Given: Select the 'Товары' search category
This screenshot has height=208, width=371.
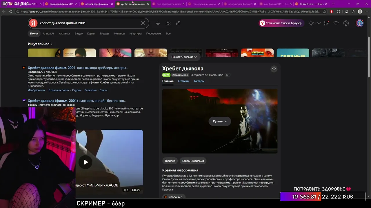Looking at the screenshot, I should coord(104,34).
